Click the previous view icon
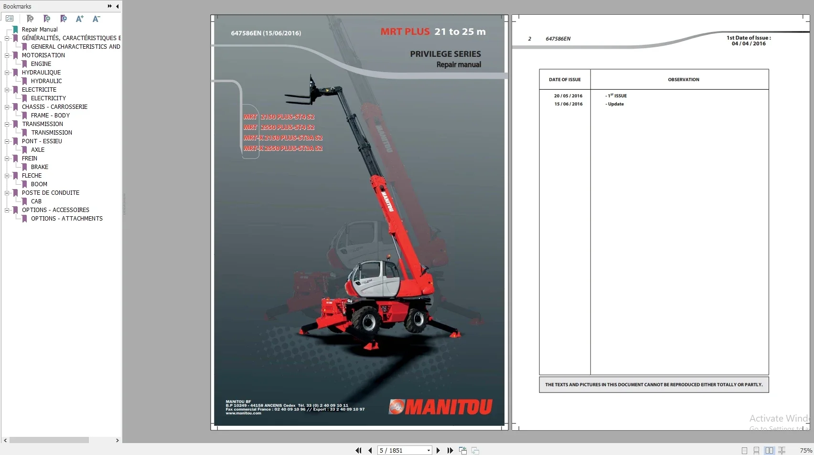The image size is (814, 455). [463, 450]
